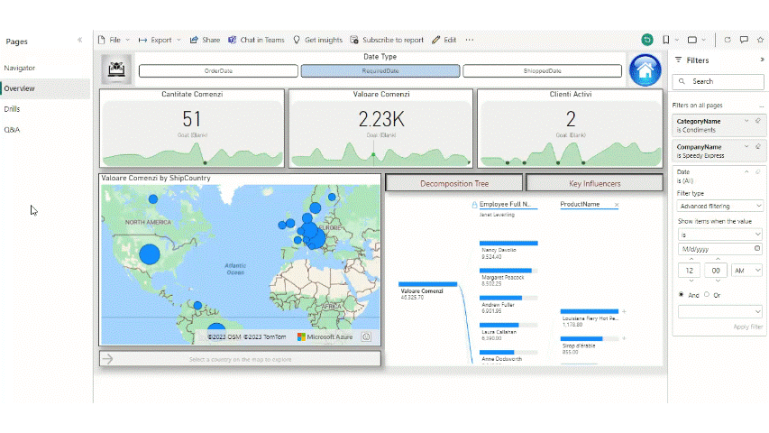Click the arrow icon below the map
This screenshot has width=769, height=433.
108,359
